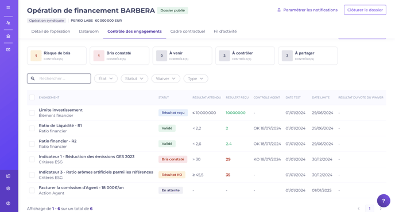Click the 01/01/2025 date limit cell

click(x=322, y=190)
